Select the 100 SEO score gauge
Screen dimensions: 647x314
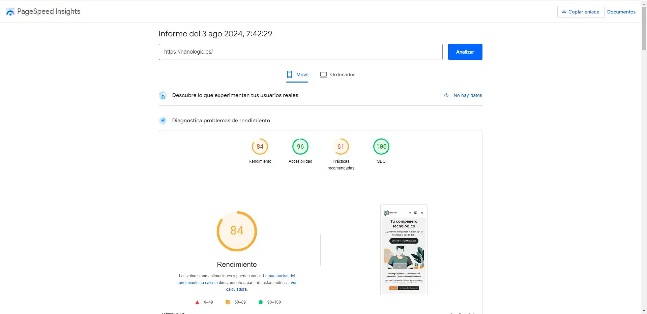(381, 147)
